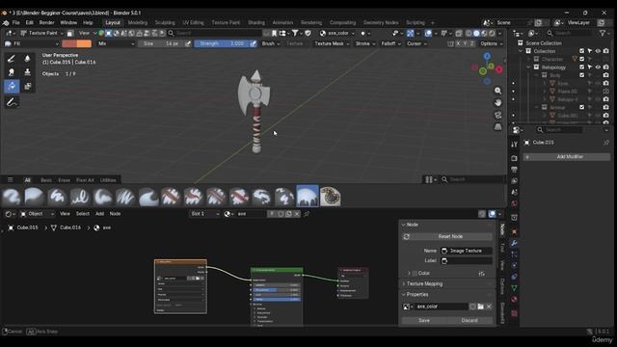
Task: Click the viewport zoom magnifier icon
Action: click(497, 91)
